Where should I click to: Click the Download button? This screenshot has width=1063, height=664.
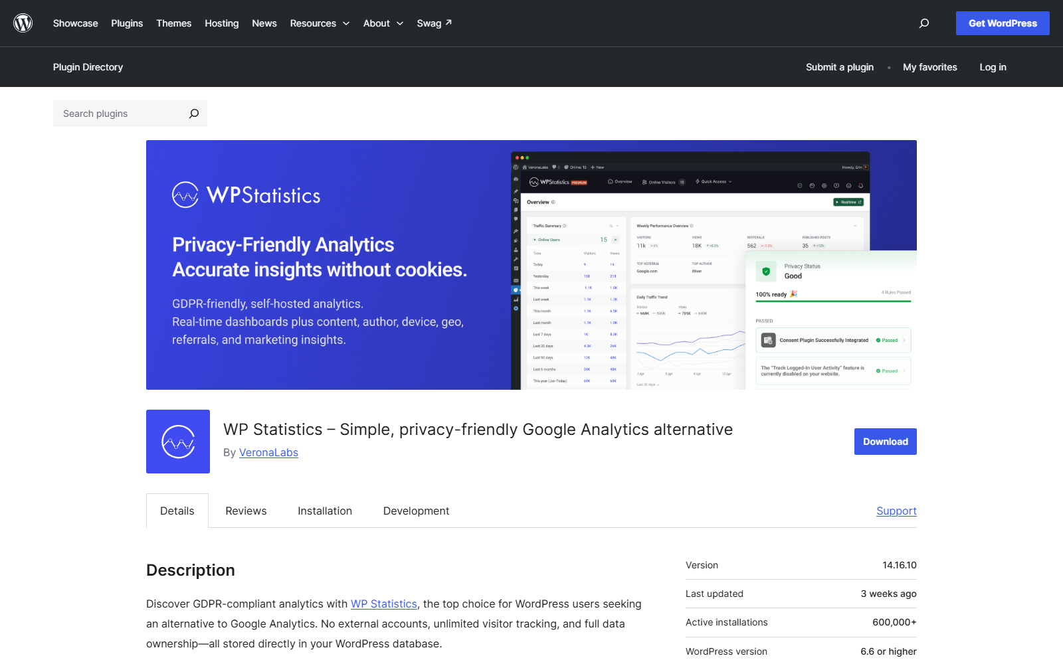886,442
